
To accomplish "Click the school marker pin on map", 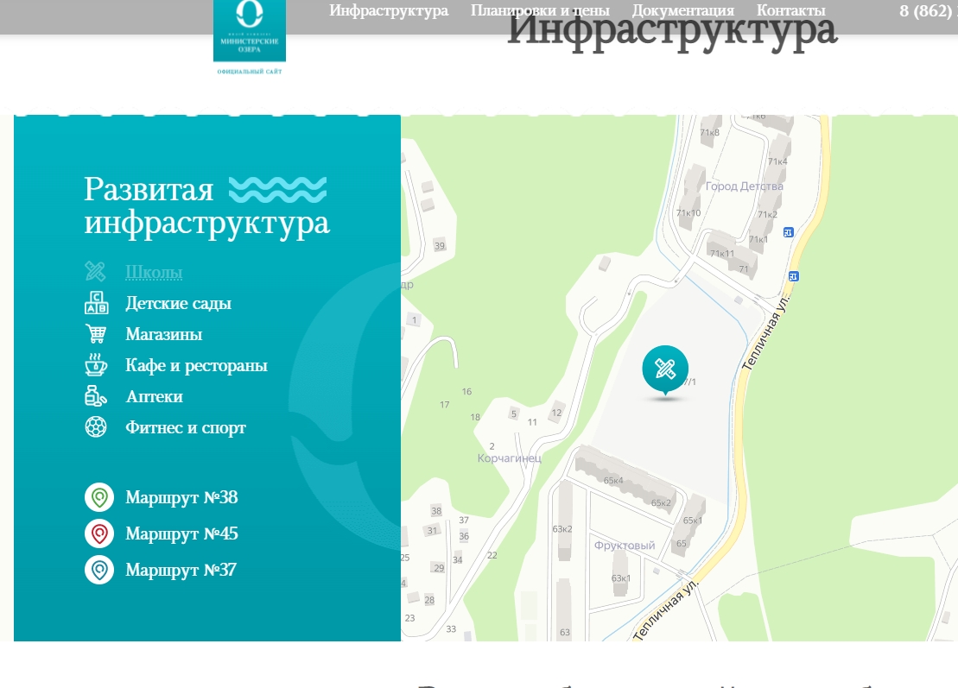I will (x=664, y=369).
